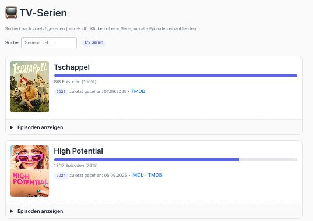This screenshot has height=221, width=313.
Task: Click Tschappel's full progress bar
Action: 175,76
